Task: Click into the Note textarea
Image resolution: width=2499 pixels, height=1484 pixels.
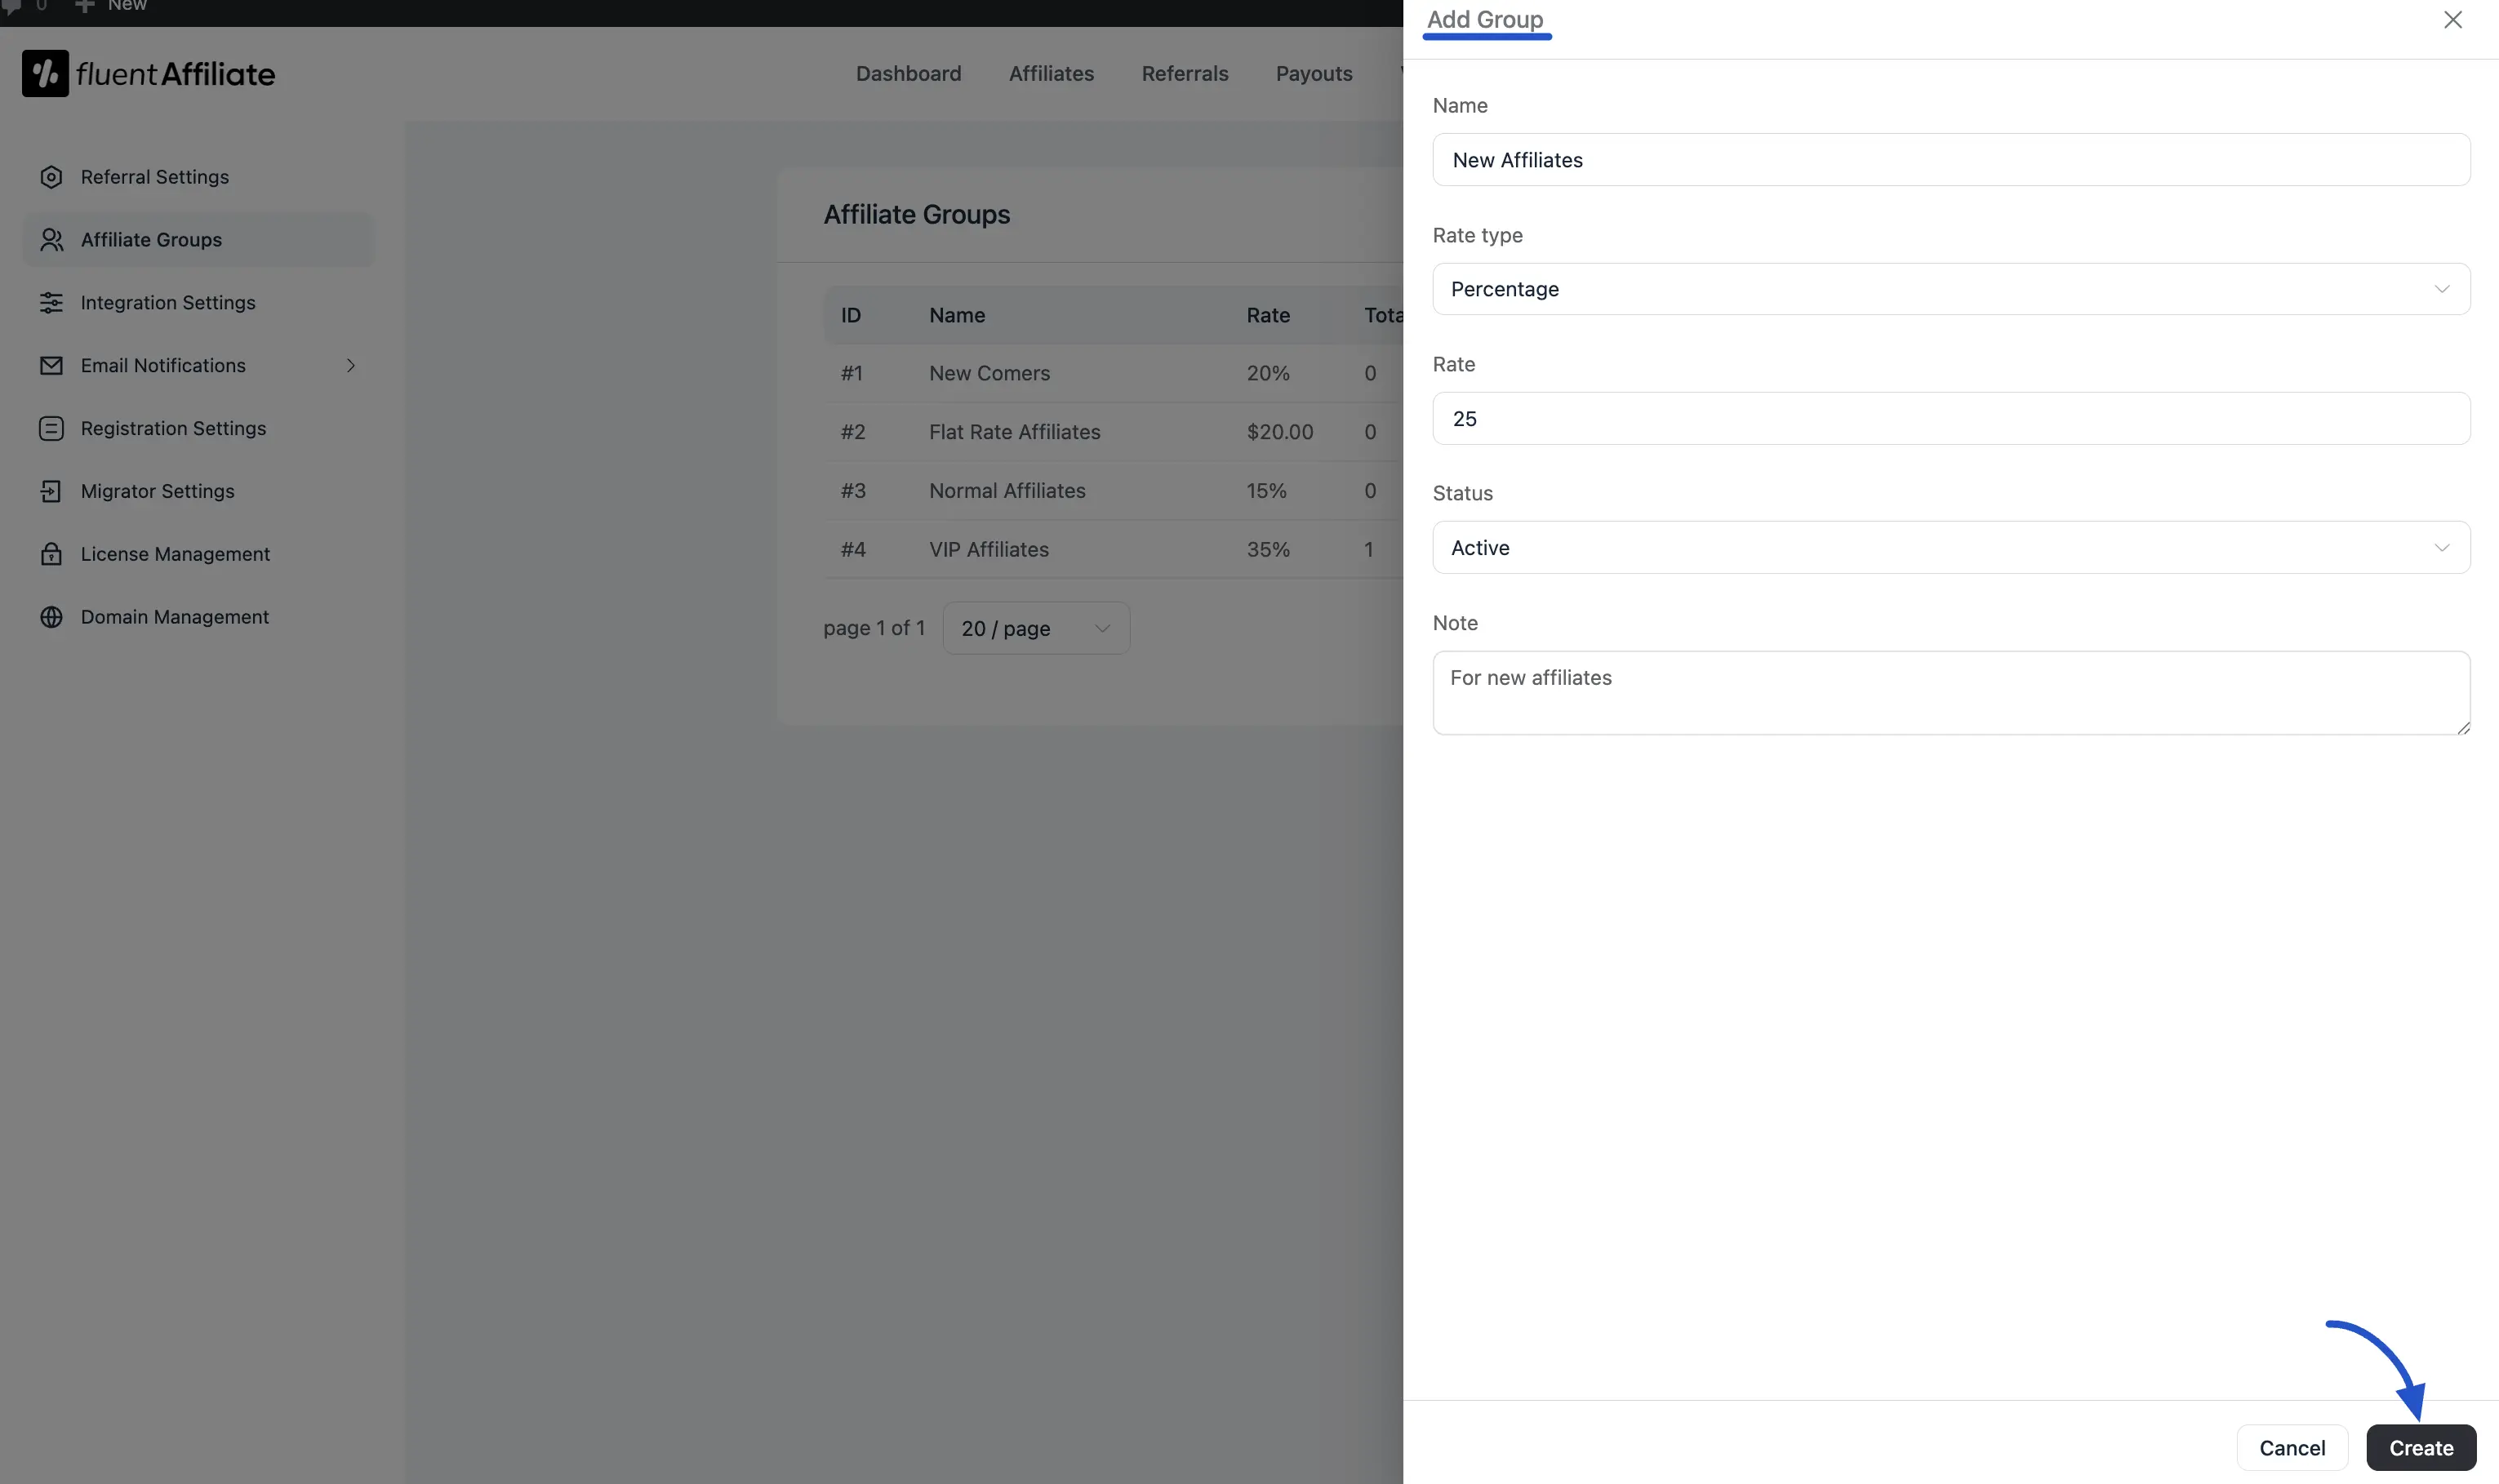Action: coord(1950,693)
